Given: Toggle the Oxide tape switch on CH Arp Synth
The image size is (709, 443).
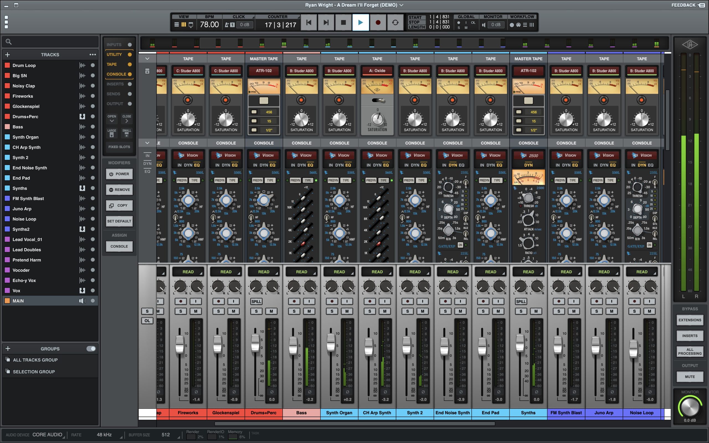Looking at the screenshot, I should 378,101.
